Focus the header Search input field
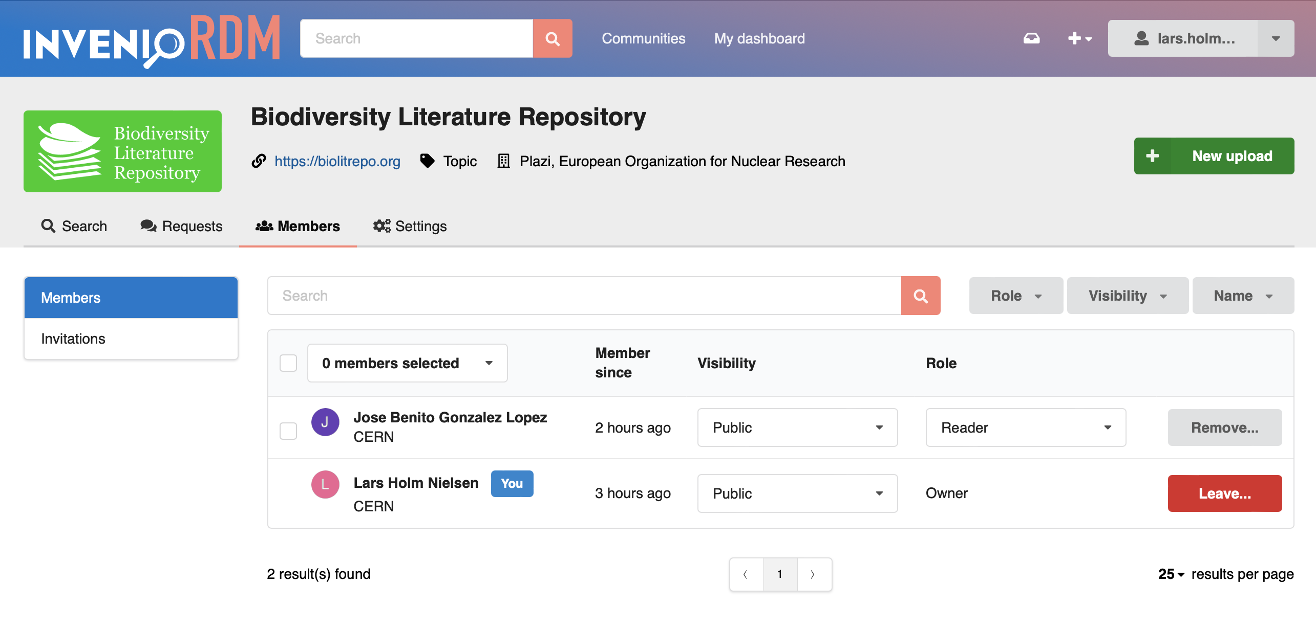This screenshot has width=1316, height=630. 417,38
